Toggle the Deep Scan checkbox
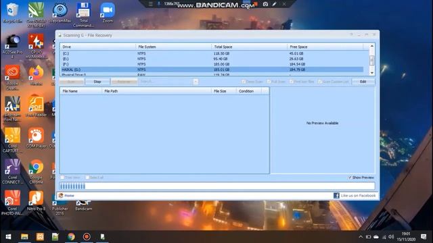 pos(244,82)
